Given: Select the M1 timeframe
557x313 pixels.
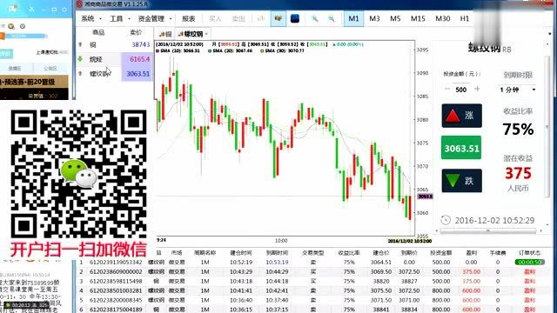Looking at the screenshot, I should pos(353,18).
